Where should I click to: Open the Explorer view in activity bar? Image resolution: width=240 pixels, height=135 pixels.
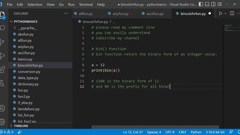point(2,15)
